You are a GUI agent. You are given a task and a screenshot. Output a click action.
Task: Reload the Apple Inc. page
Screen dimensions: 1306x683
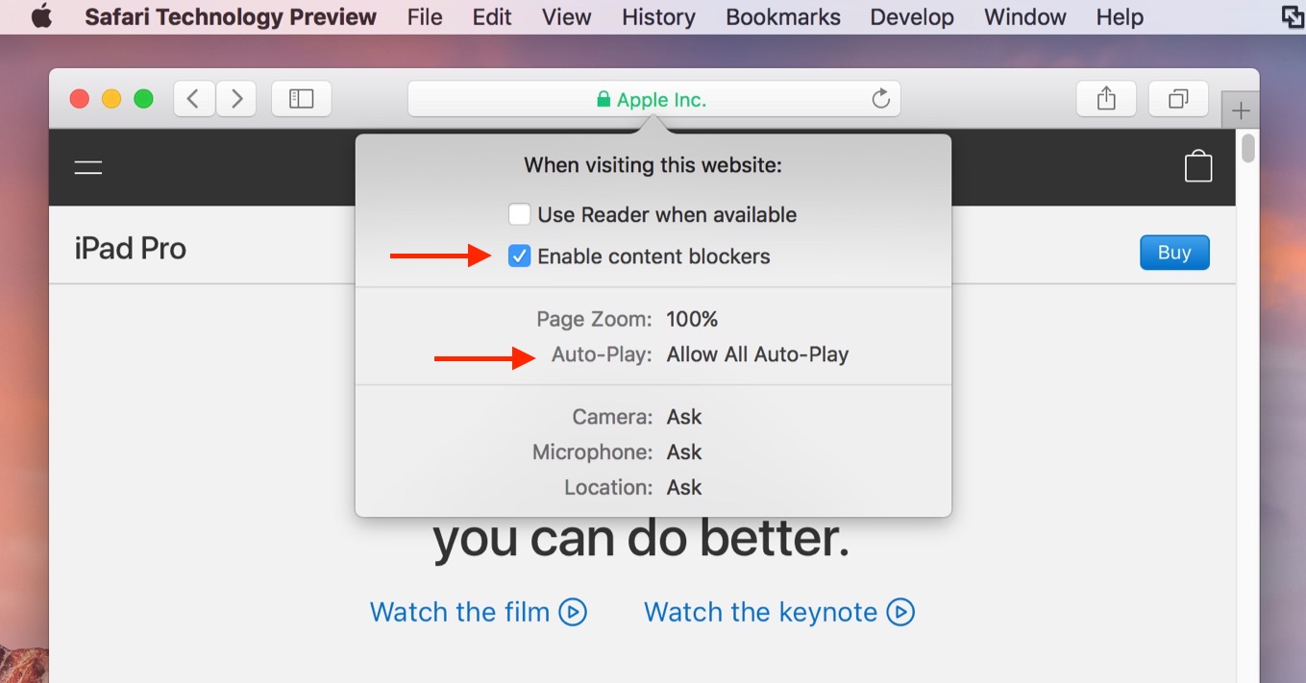(x=880, y=98)
